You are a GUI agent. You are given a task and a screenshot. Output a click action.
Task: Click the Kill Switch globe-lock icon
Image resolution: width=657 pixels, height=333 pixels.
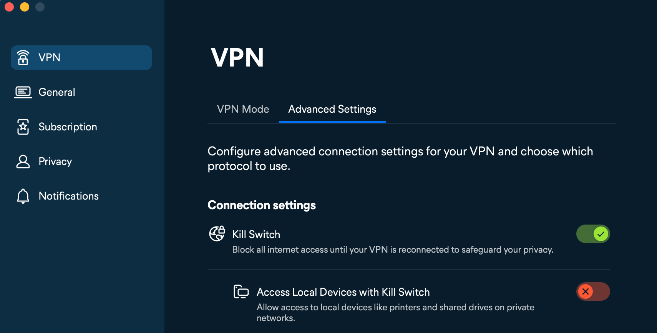pyautogui.click(x=217, y=233)
